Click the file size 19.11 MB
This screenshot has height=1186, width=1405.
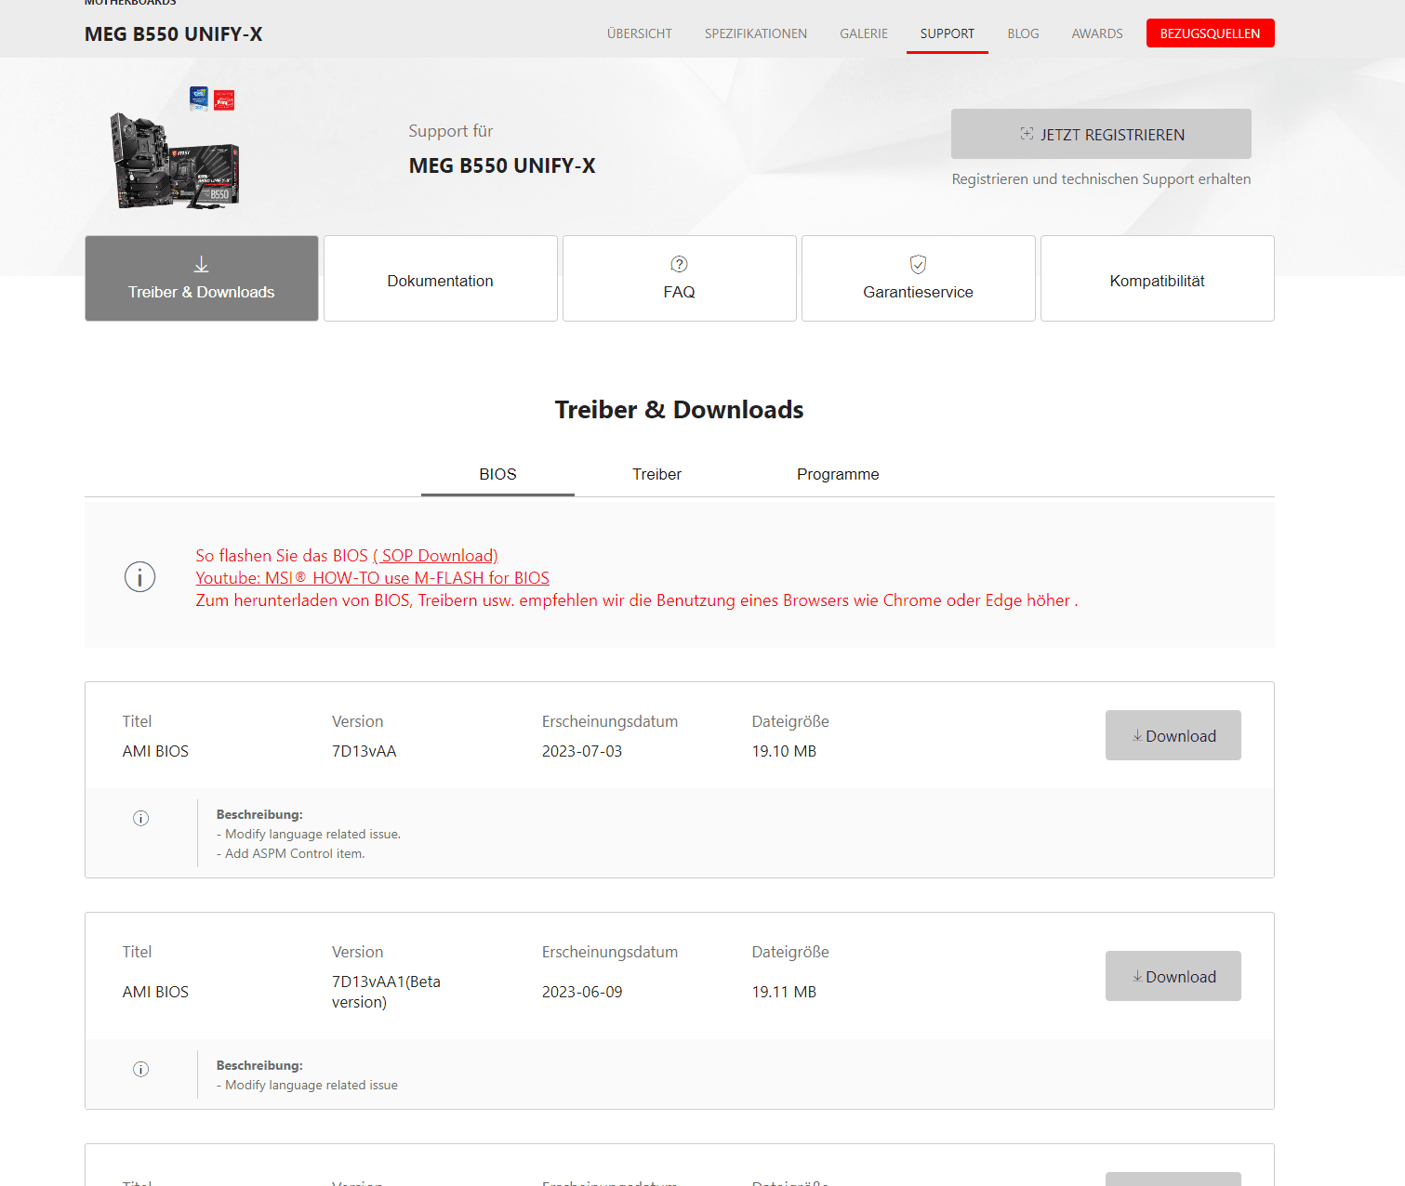click(784, 992)
